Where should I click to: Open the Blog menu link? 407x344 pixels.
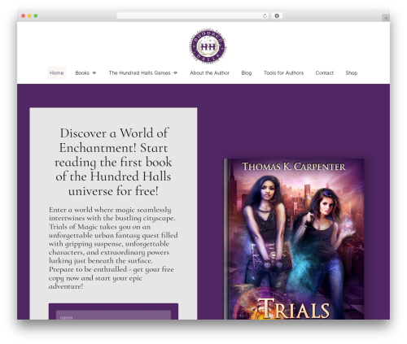pyautogui.click(x=247, y=73)
